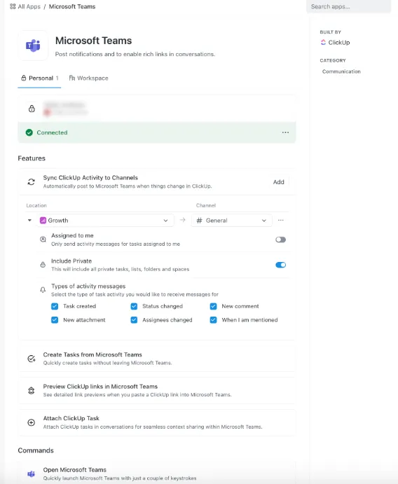Click the Add button for channel sync
Viewport: 398px width, 484px height.
click(x=278, y=182)
